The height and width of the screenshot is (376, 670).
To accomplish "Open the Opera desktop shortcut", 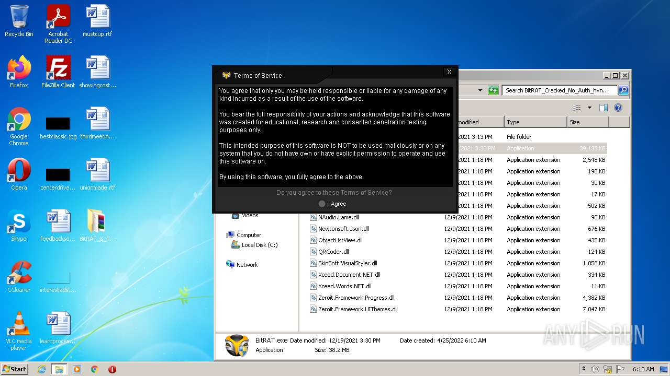I will point(19,174).
